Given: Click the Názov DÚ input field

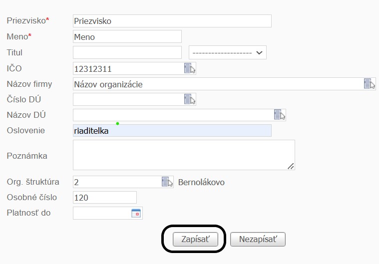Looking at the screenshot, I should tap(172, 115).
